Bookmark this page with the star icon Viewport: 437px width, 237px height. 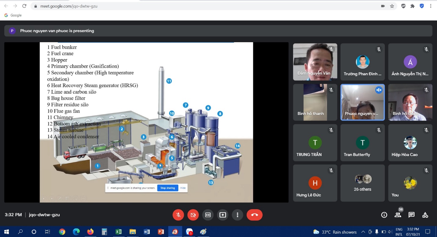(x=392, y=6)
